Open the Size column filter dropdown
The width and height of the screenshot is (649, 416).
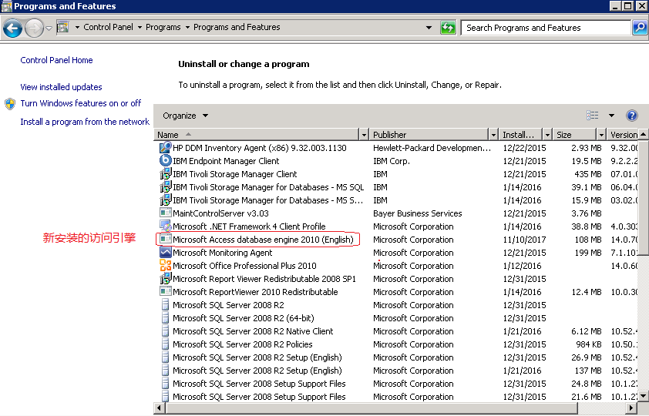tap(601, 134)
